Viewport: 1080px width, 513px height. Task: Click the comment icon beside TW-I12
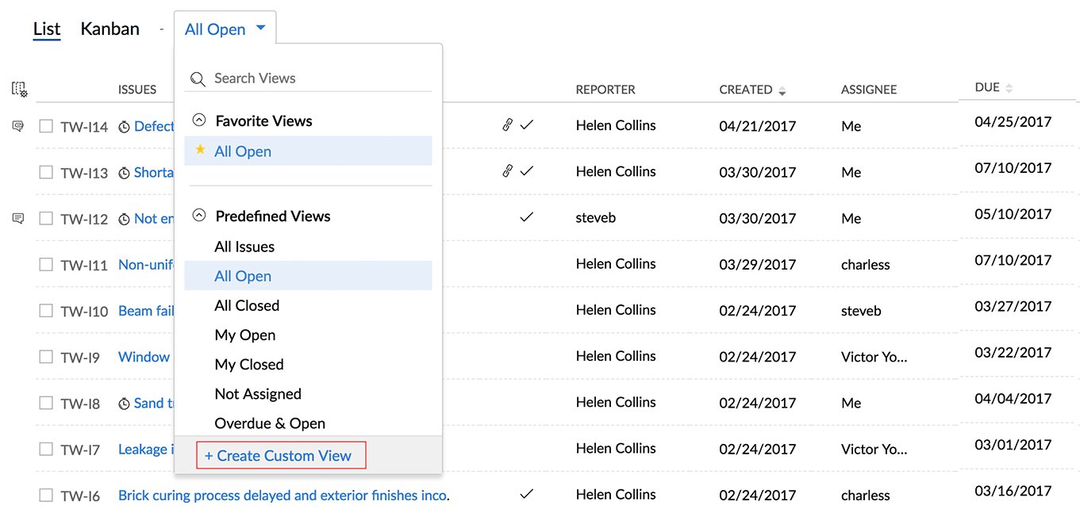(18, 218)
